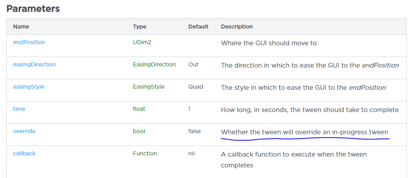Click the Type column header
This screenshot has height=178, width=415.
140,27
